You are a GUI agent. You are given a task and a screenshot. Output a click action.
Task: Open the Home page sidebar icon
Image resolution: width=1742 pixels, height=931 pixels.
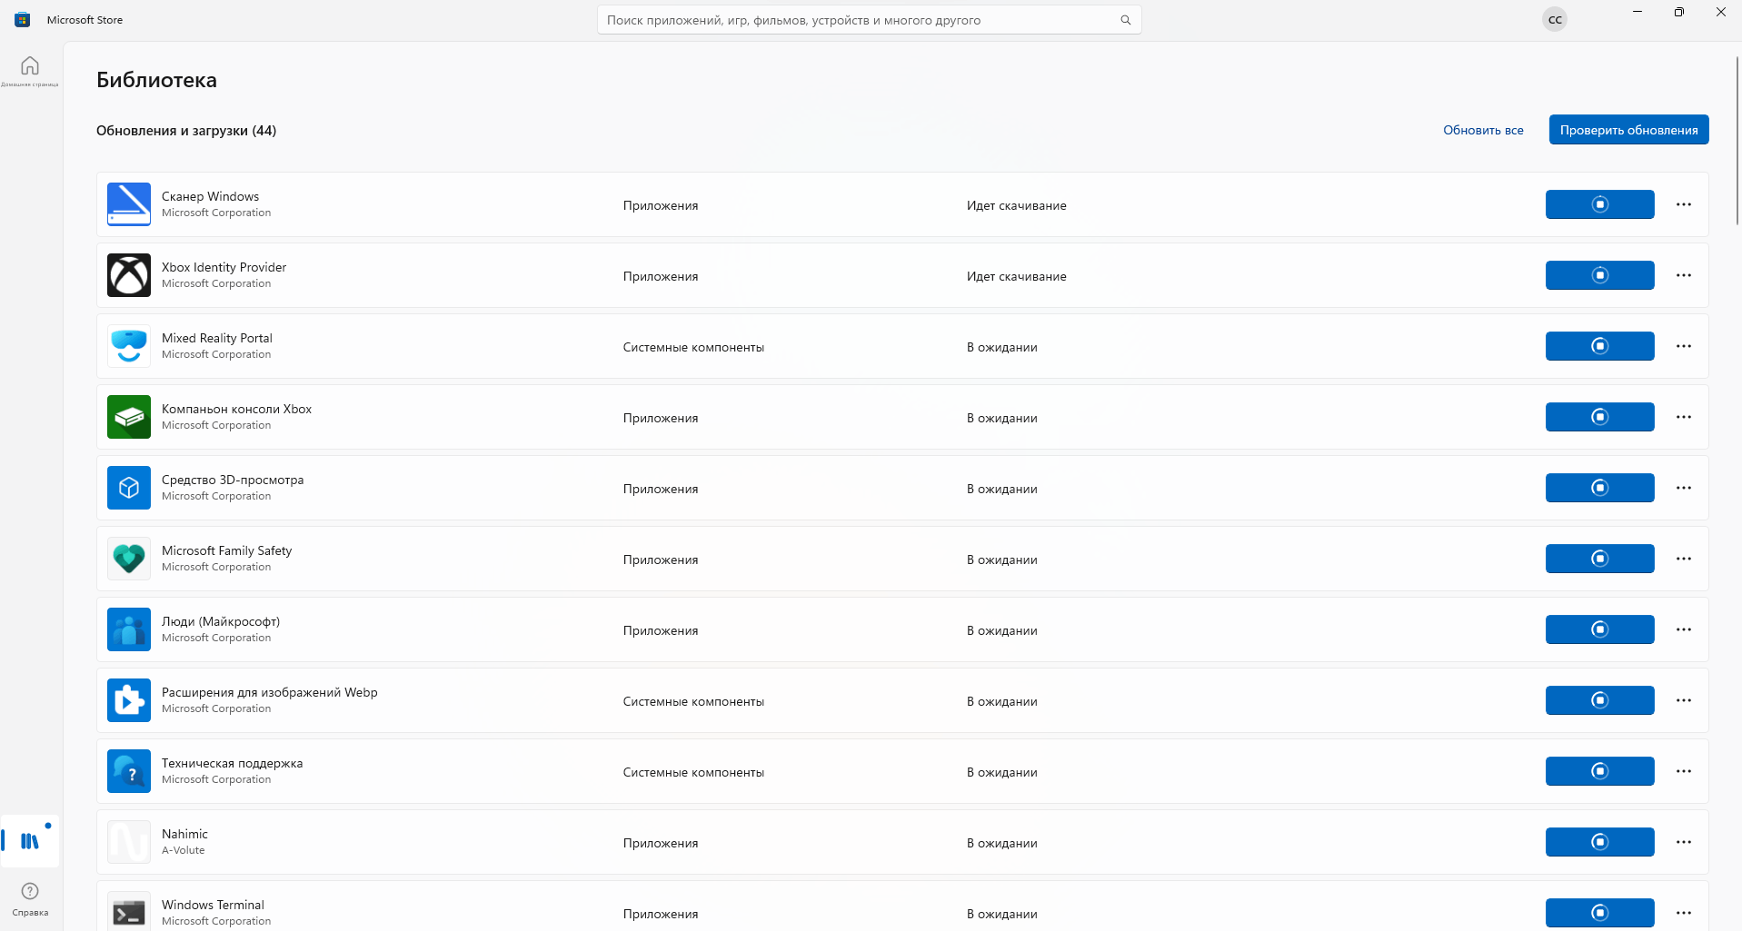click(x=30, y=70)
